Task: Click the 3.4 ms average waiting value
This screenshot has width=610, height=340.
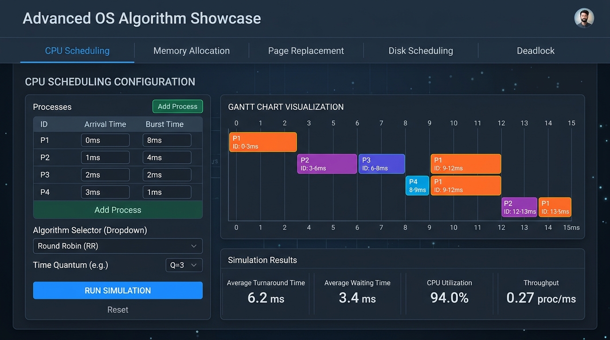Action: click(x=357, y=298)
